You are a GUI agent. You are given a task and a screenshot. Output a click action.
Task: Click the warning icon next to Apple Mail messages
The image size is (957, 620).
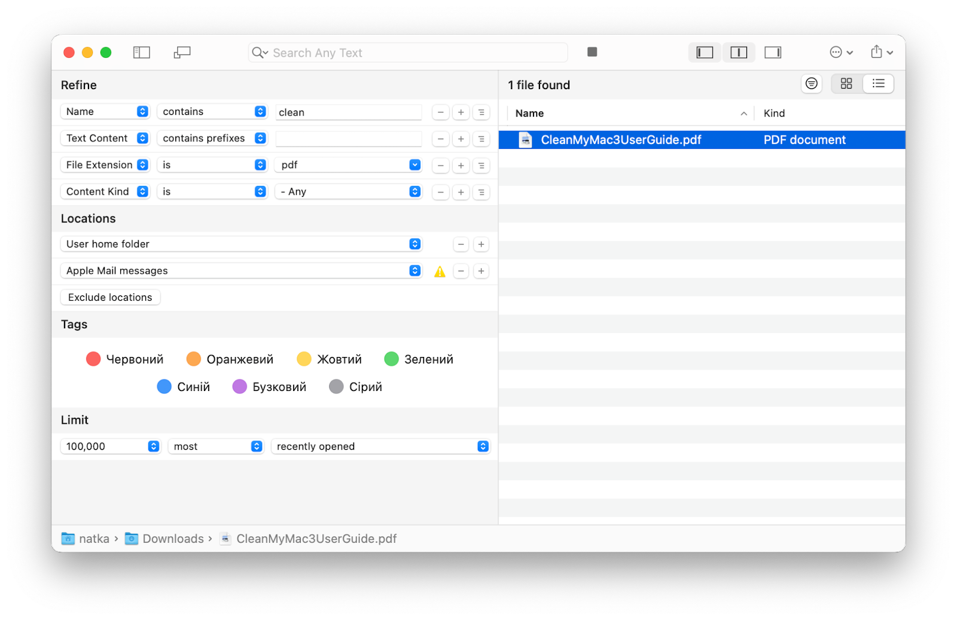click(x=440, y=271)
